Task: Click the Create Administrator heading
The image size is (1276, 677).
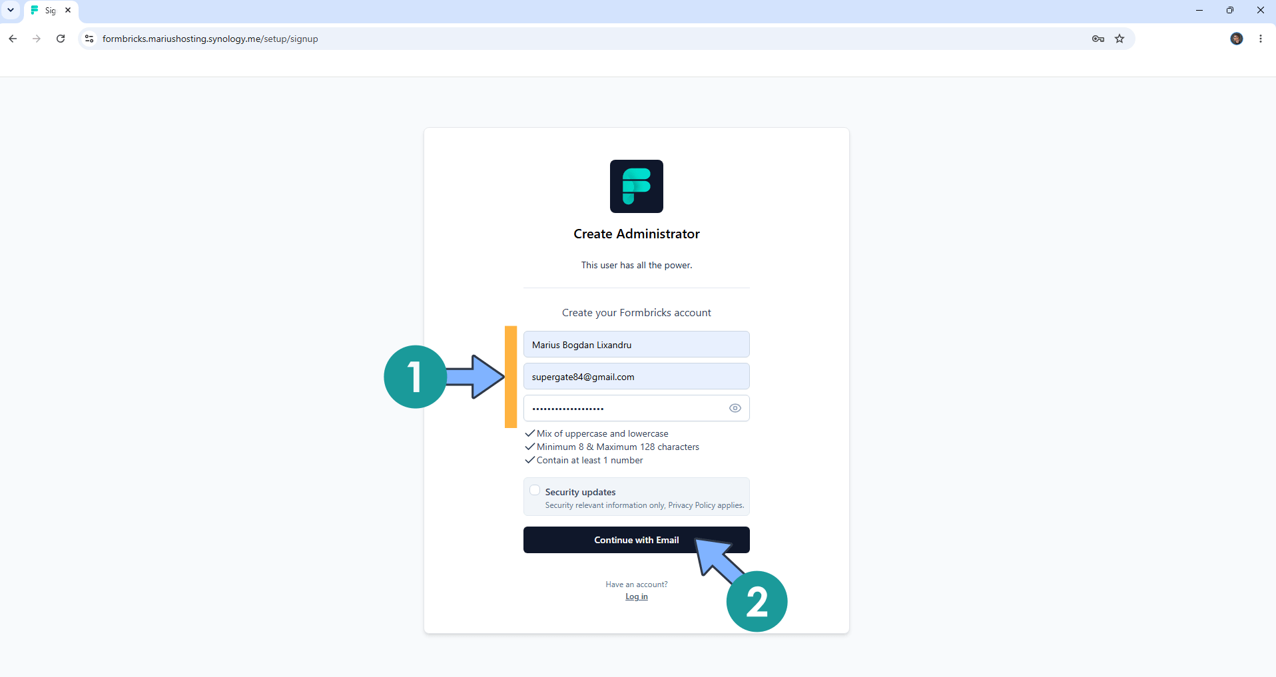Action: pos(637,234)
